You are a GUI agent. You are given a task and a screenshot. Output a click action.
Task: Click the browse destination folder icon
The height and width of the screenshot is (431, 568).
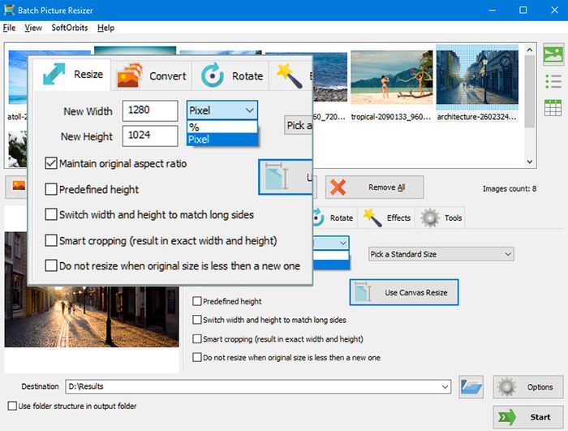[x=471, y=386]
